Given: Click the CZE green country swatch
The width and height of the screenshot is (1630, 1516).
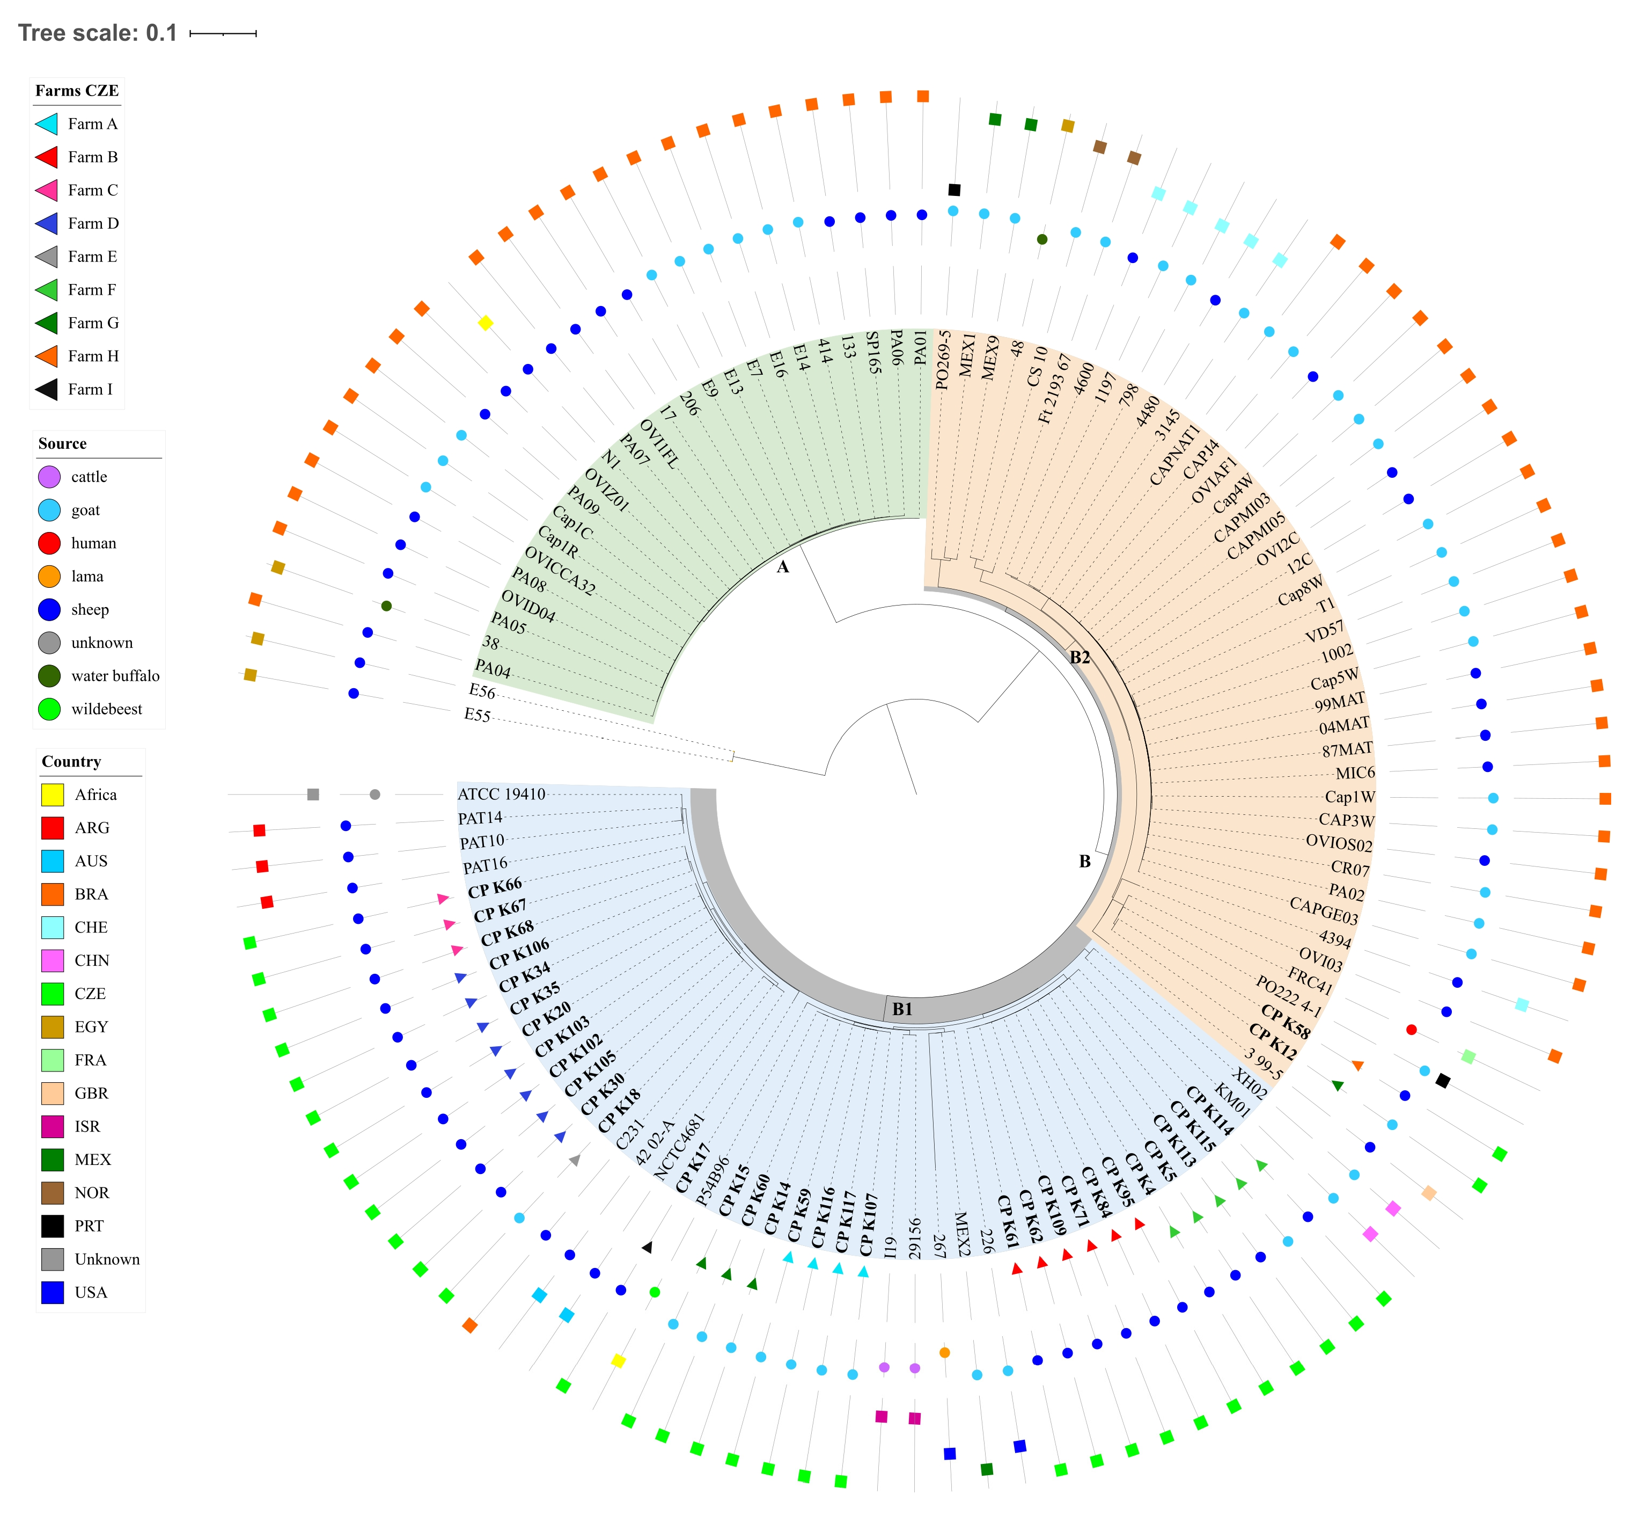Looking at the screenshot, I should click(x=53, y=994).
